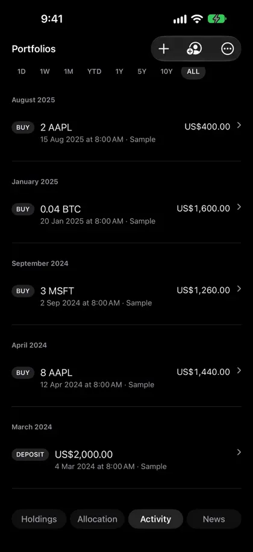Switch to the Allocation tab
253x552 pixels.
pyautogui.click(x=97, y=519)
